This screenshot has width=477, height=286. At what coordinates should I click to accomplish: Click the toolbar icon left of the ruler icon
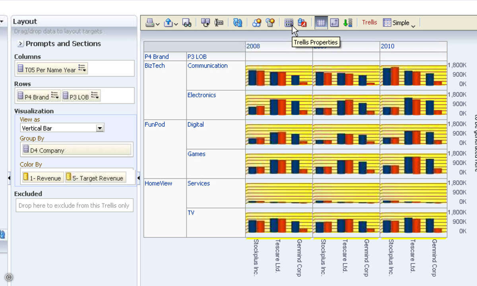(x=206, y=23)
